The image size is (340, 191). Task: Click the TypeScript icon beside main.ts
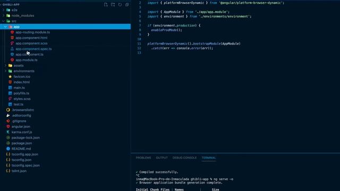tap(10, 88)
